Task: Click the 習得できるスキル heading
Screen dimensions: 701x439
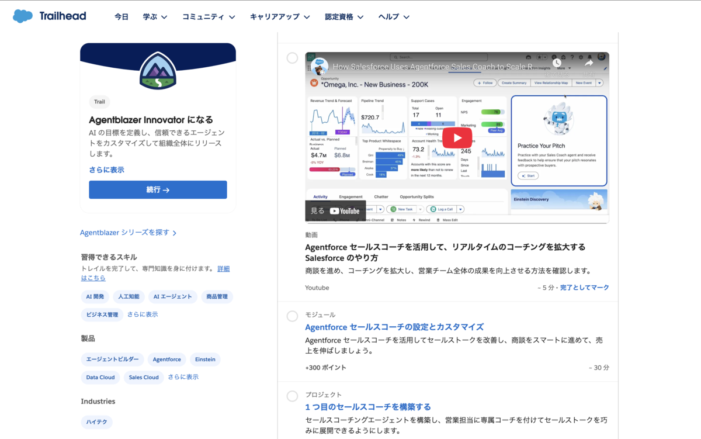Action: [x=109, y=257]
